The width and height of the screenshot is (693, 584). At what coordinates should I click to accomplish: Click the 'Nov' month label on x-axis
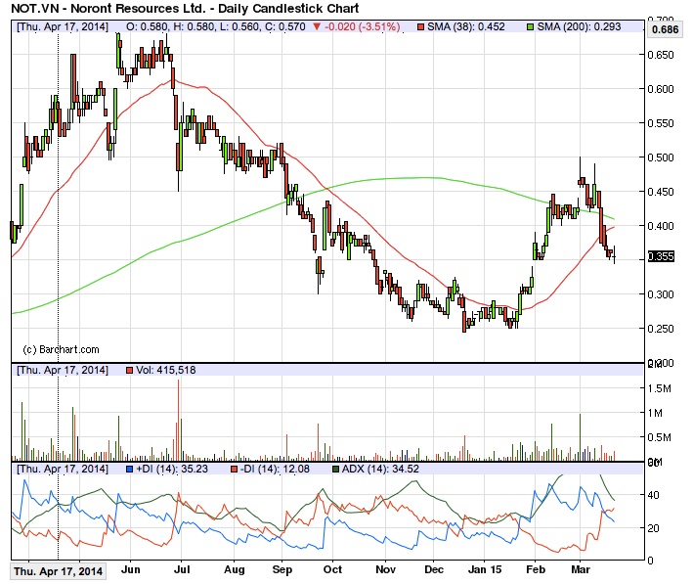point(385,569)
